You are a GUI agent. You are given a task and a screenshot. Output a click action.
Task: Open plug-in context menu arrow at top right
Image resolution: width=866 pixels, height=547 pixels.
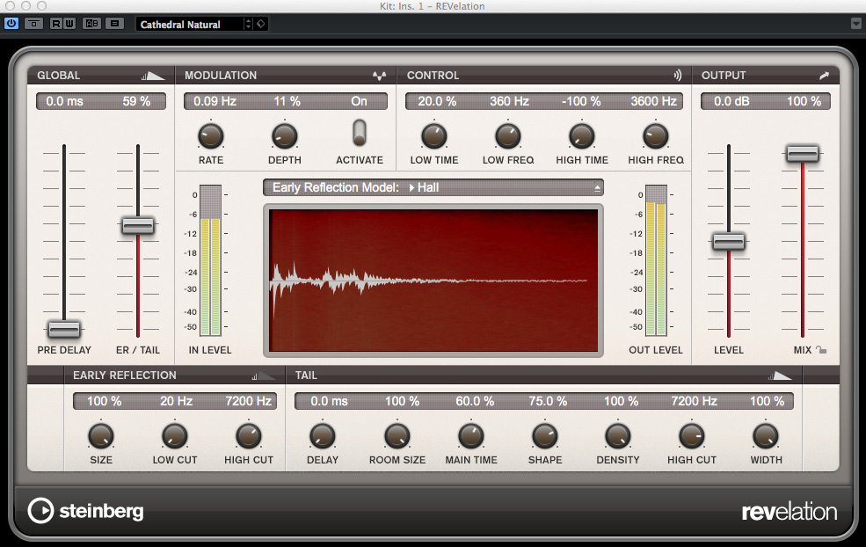point(856,24)
